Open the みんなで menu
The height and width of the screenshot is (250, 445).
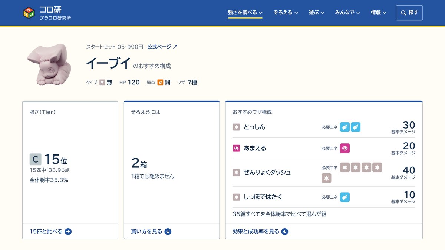tap(347, 13)
